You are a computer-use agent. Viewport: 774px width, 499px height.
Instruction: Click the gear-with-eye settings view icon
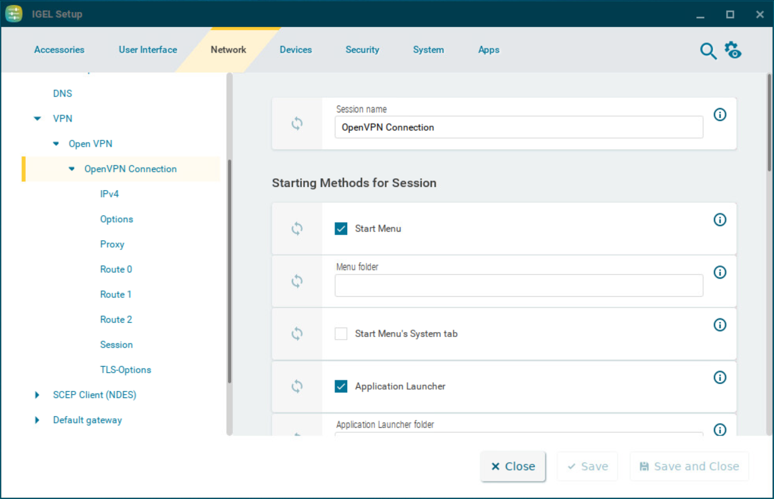(x=733, y=50)
